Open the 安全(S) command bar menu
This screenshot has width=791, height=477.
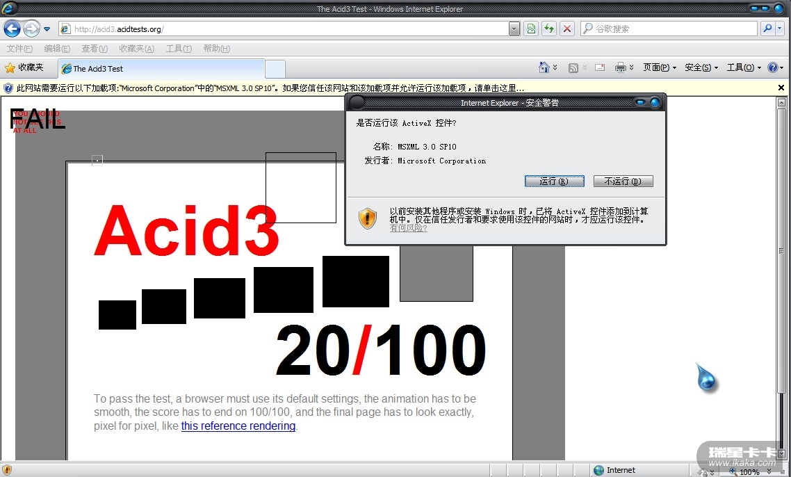coord(701,67)
